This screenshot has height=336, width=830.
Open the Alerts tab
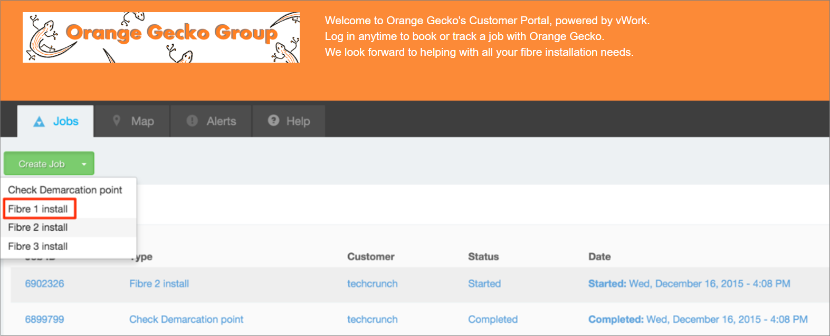tap(211, 121)
